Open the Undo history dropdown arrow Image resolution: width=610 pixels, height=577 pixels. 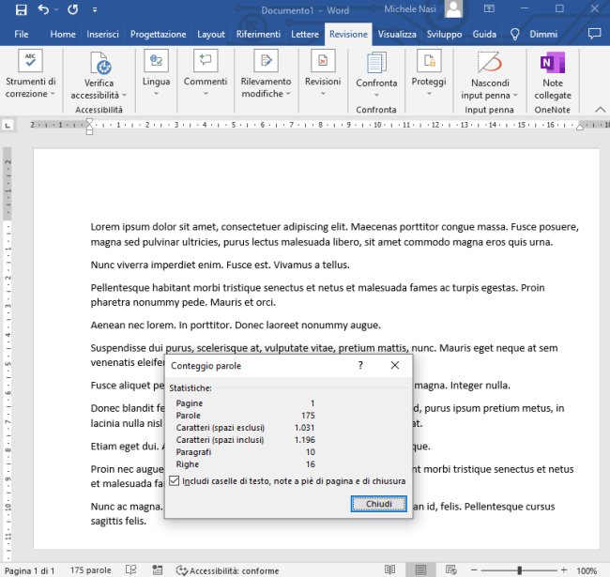56,9
